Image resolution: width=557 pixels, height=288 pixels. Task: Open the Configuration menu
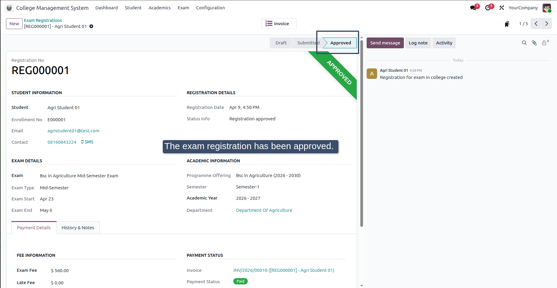pyautogui.click(x=210, y=8)
